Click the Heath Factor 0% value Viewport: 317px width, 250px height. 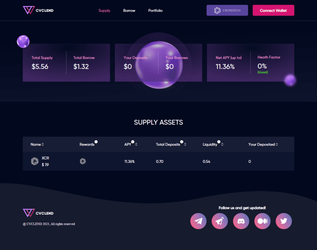click(262, 66)
